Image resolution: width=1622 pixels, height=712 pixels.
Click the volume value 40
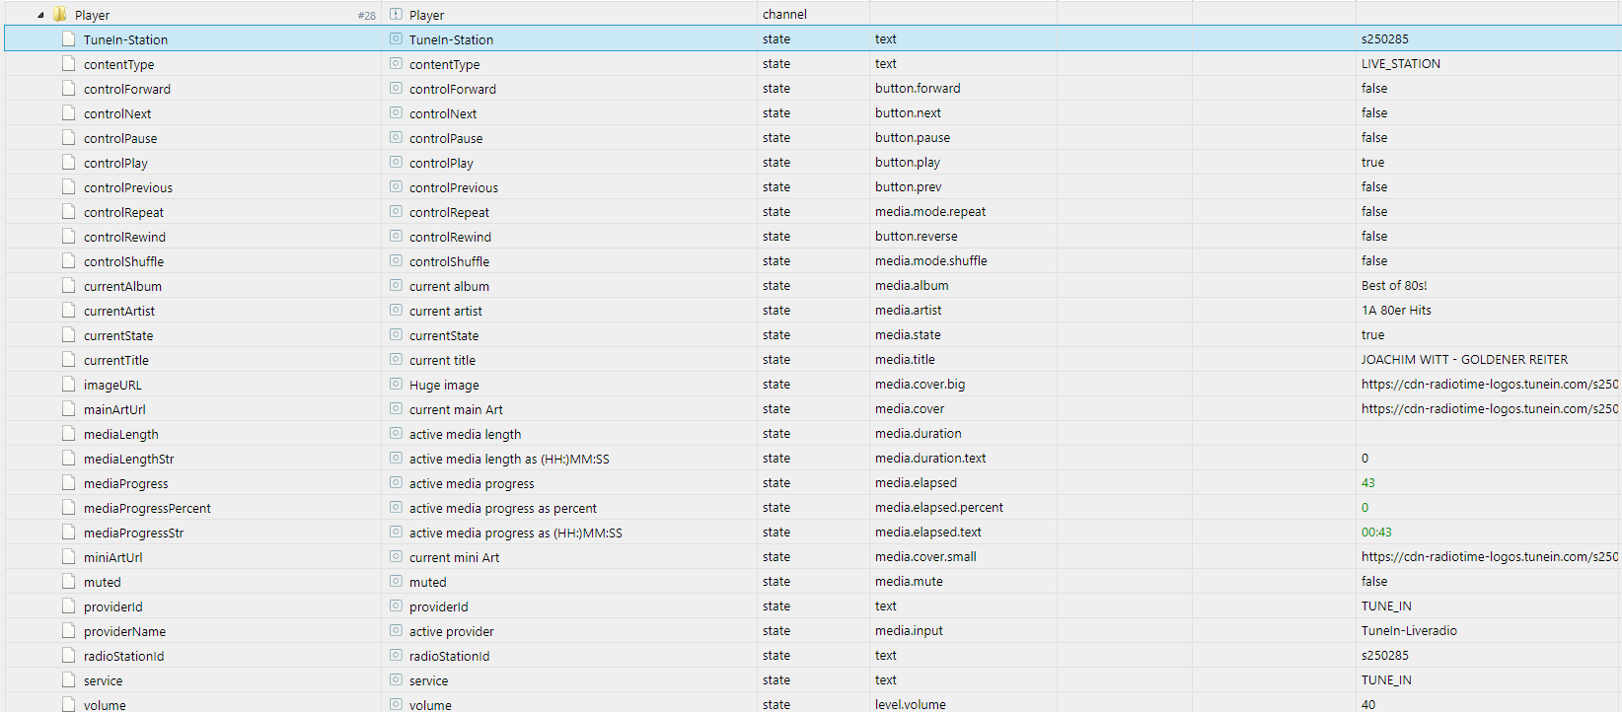(1367, 705)
